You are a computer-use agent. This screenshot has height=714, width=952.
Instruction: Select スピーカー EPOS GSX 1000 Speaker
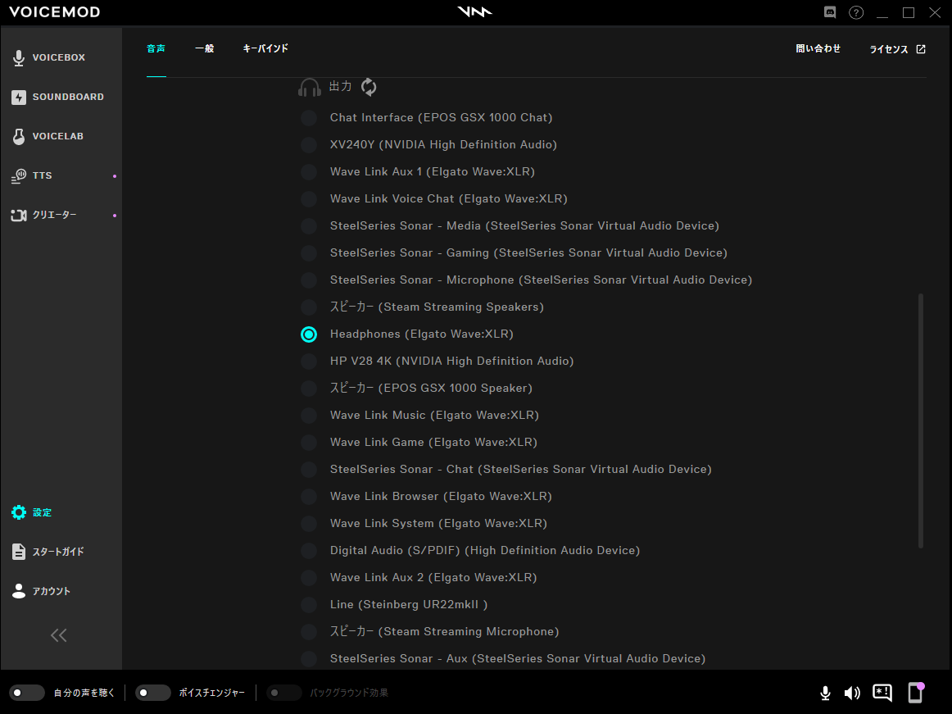[309, 389]
